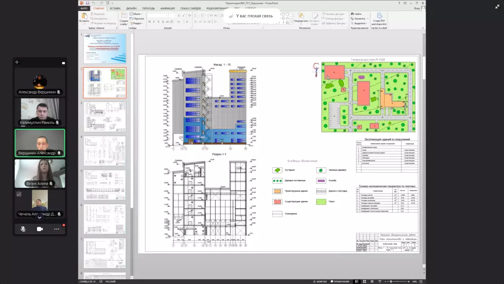
Task: Click Reset (Сбросить) slide button
Action: (138, 19)
